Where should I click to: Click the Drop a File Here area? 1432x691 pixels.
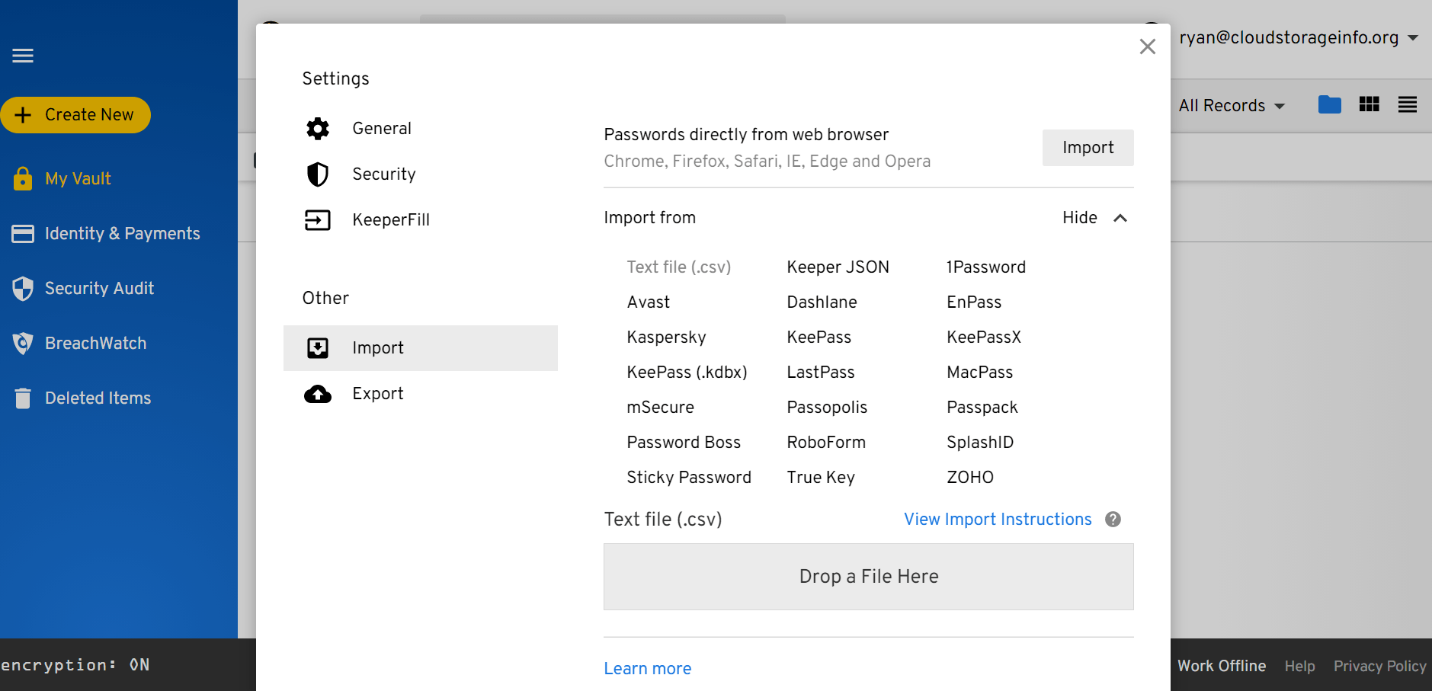869,577
